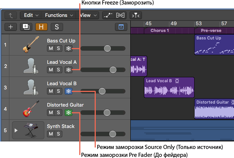Viewport: 234px width, 158px height.
Task: Toggle the Hide tracks H button
Action: (x=41, y=27)
